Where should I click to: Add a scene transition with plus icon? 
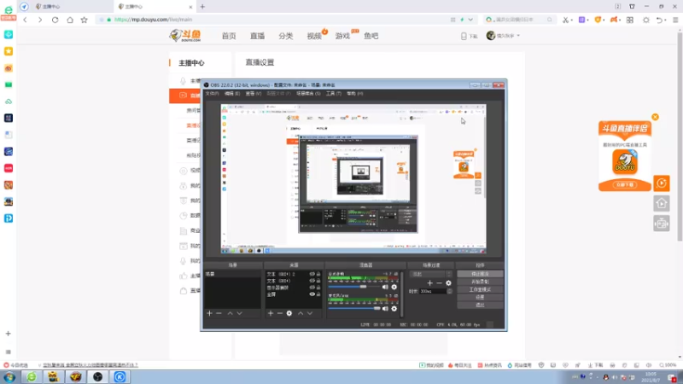[430, 283]
